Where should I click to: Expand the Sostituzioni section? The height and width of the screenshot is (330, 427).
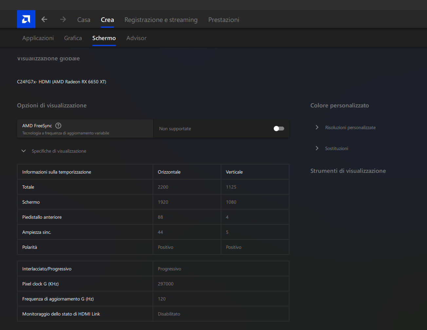(317, 148)
